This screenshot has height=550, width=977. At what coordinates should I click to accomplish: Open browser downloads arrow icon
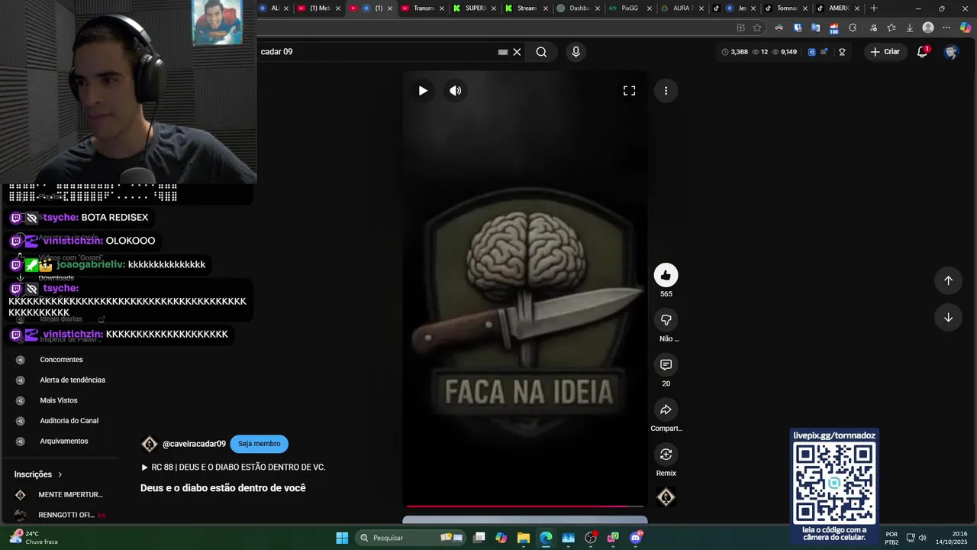pos(909,27)
